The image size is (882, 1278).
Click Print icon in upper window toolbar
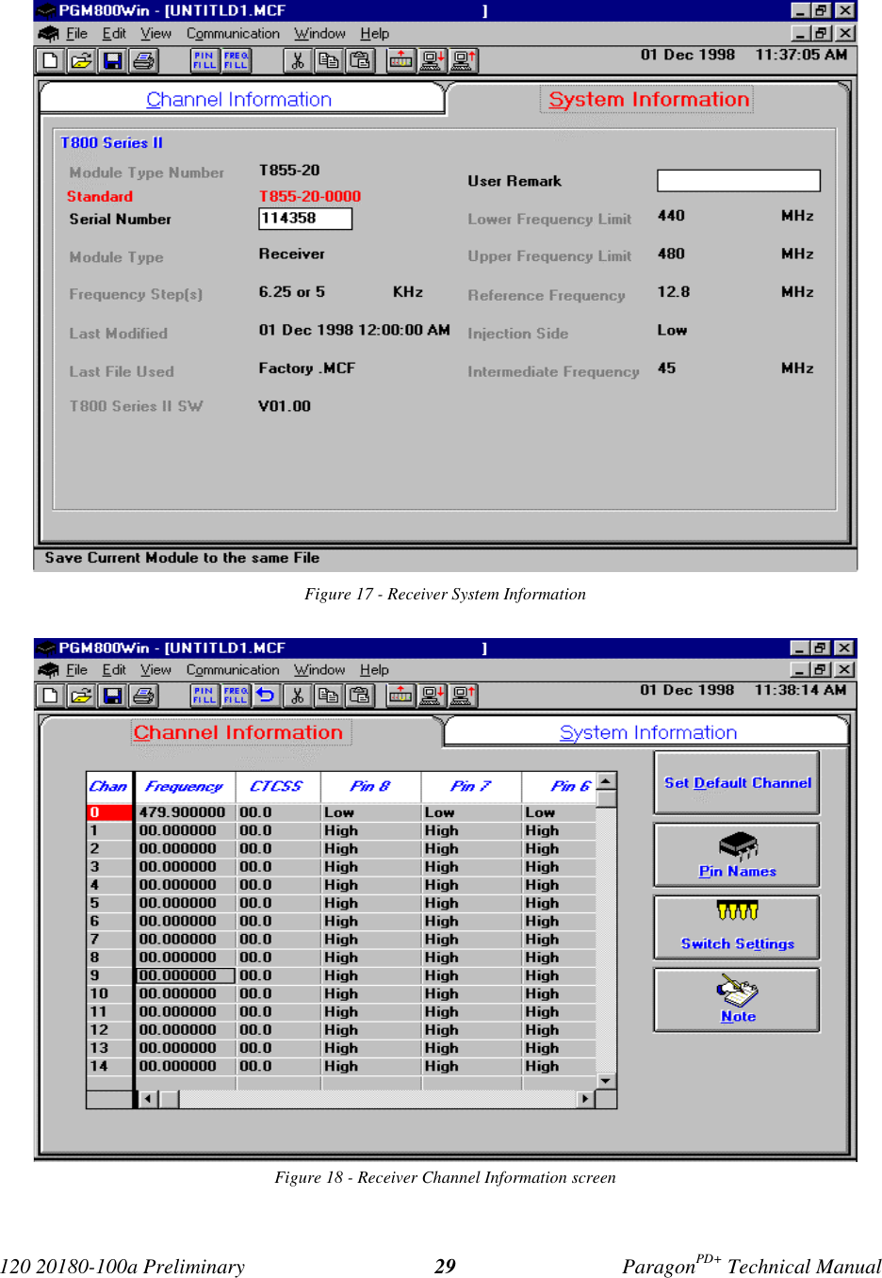144,61
